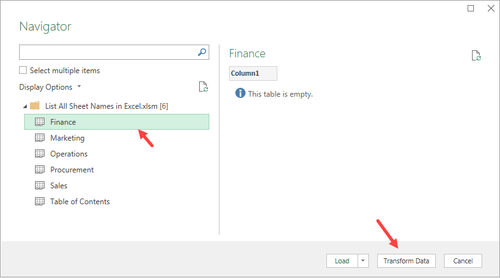Click the Table of Contents table icon
The height and width of the screenshot is (278, 500).
tap(39, 202)
